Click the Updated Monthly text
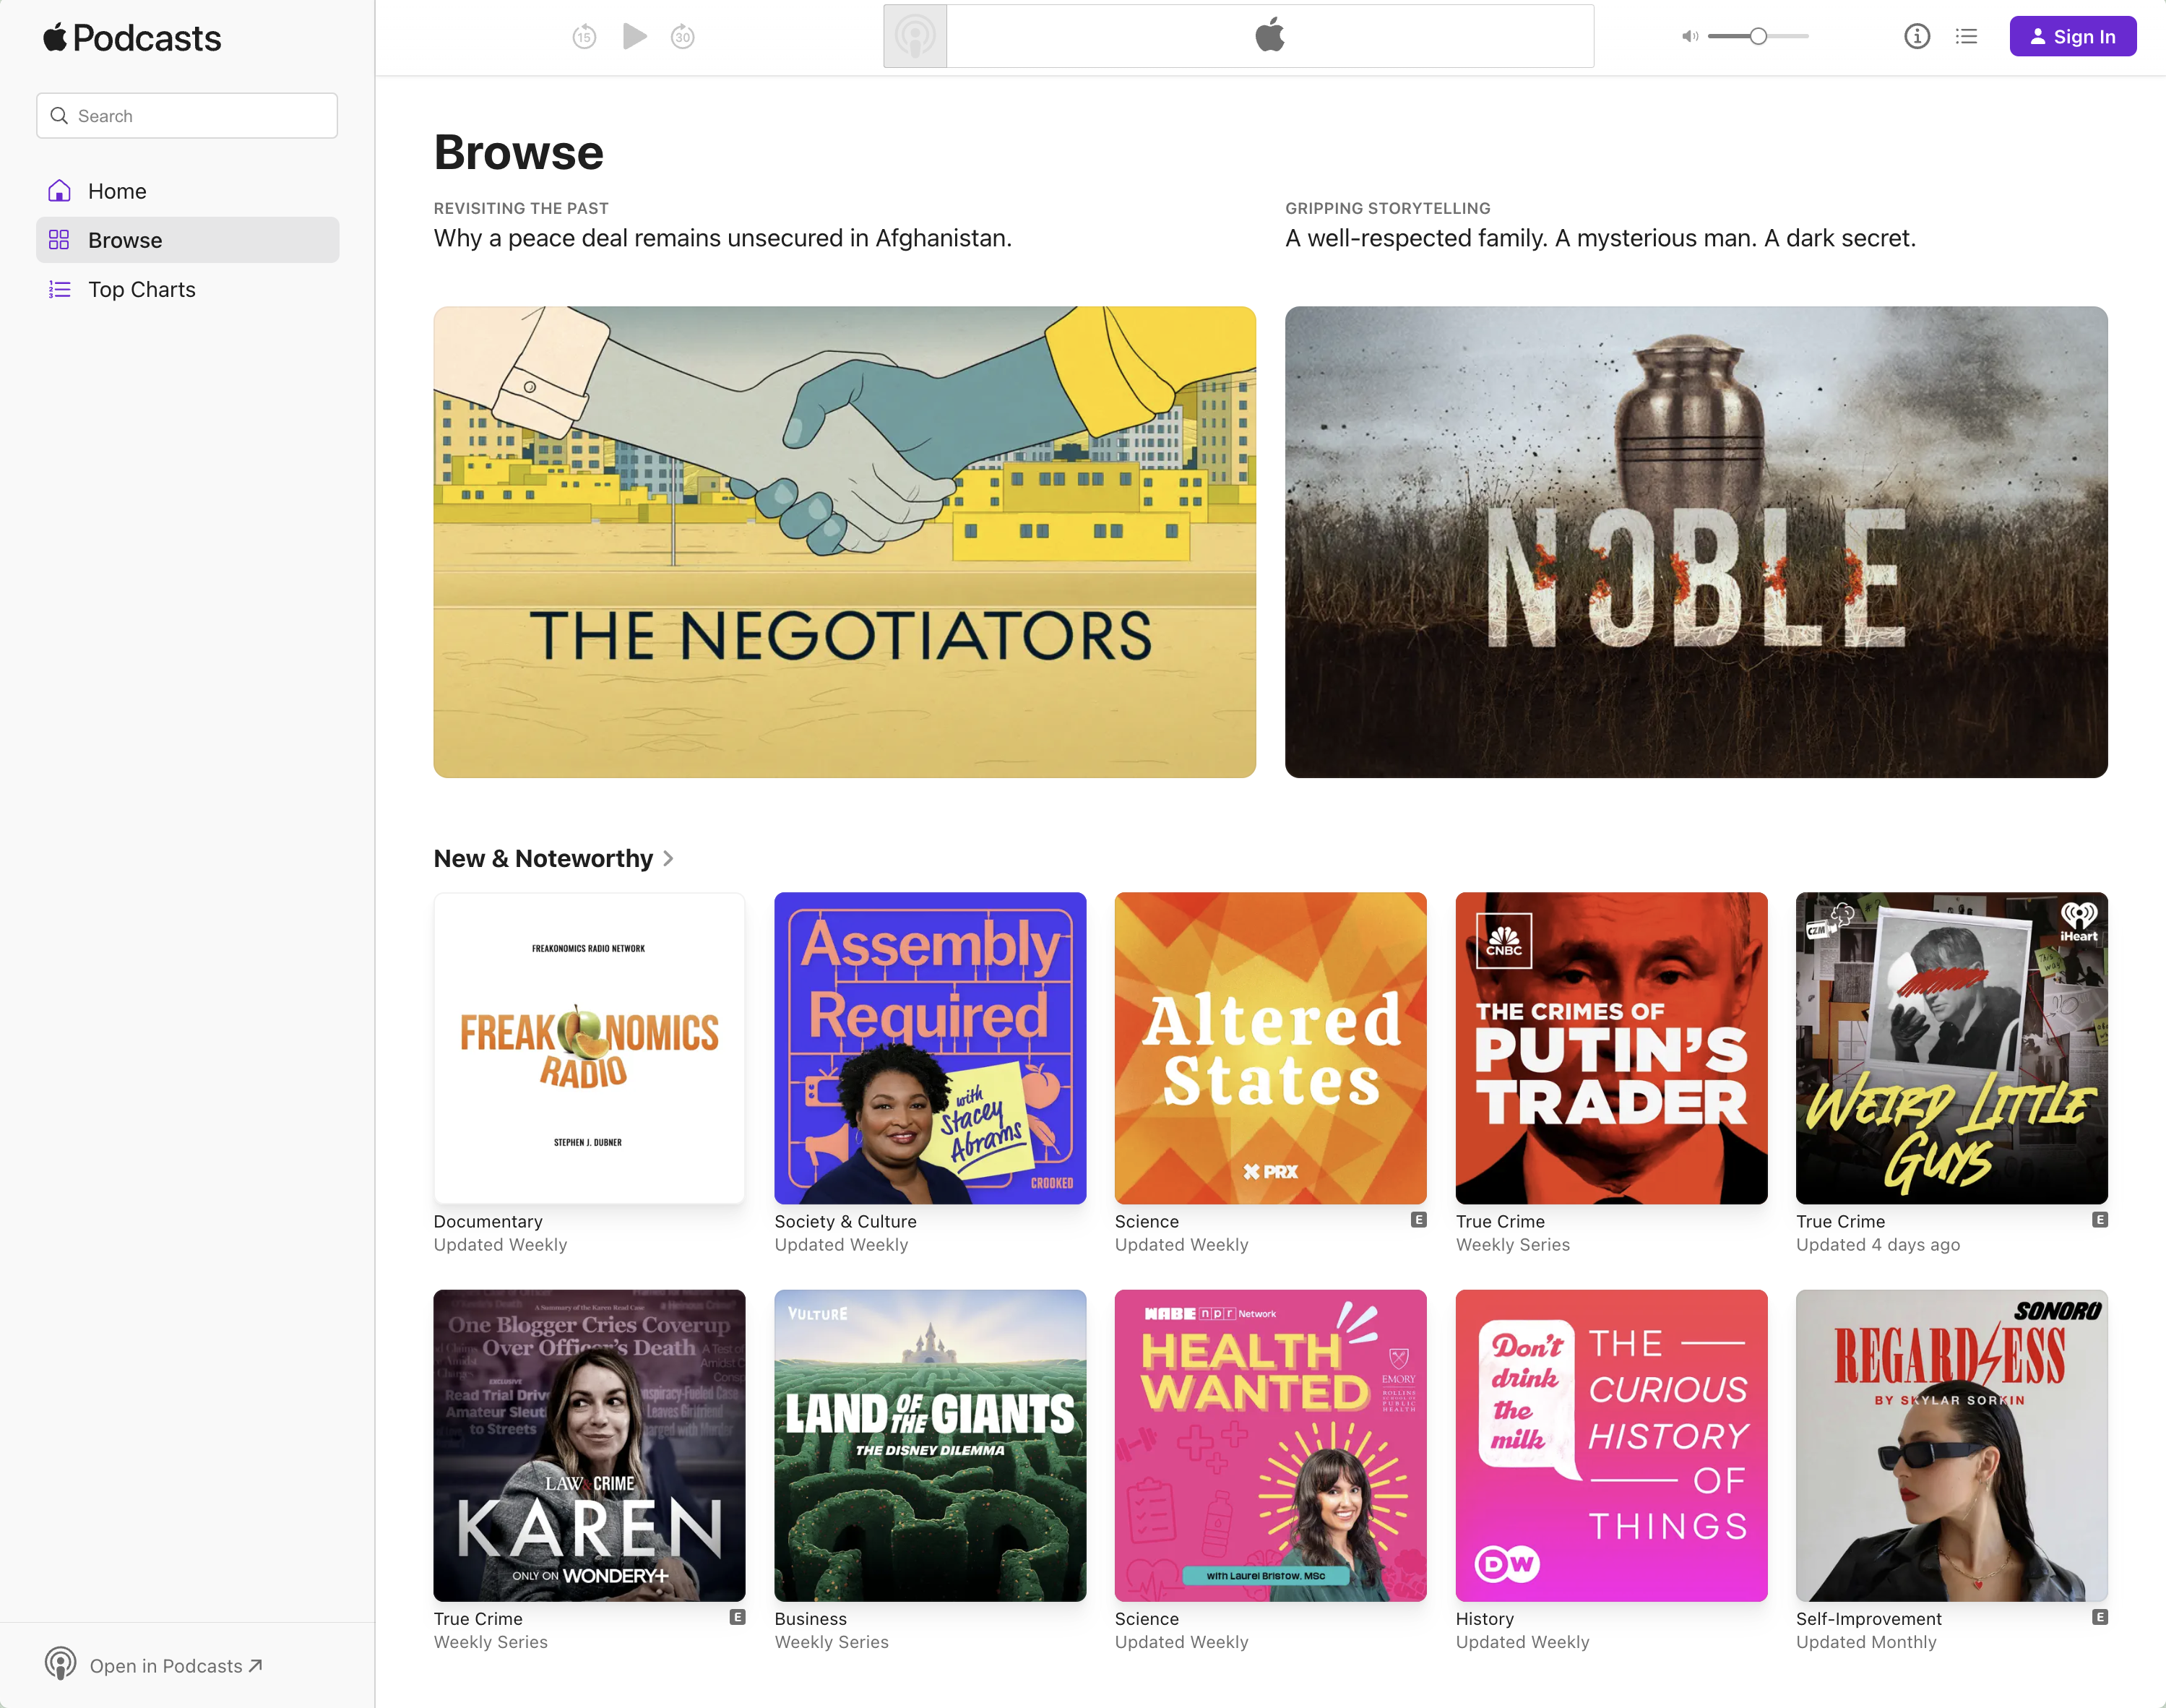 click(1866, 1642)
